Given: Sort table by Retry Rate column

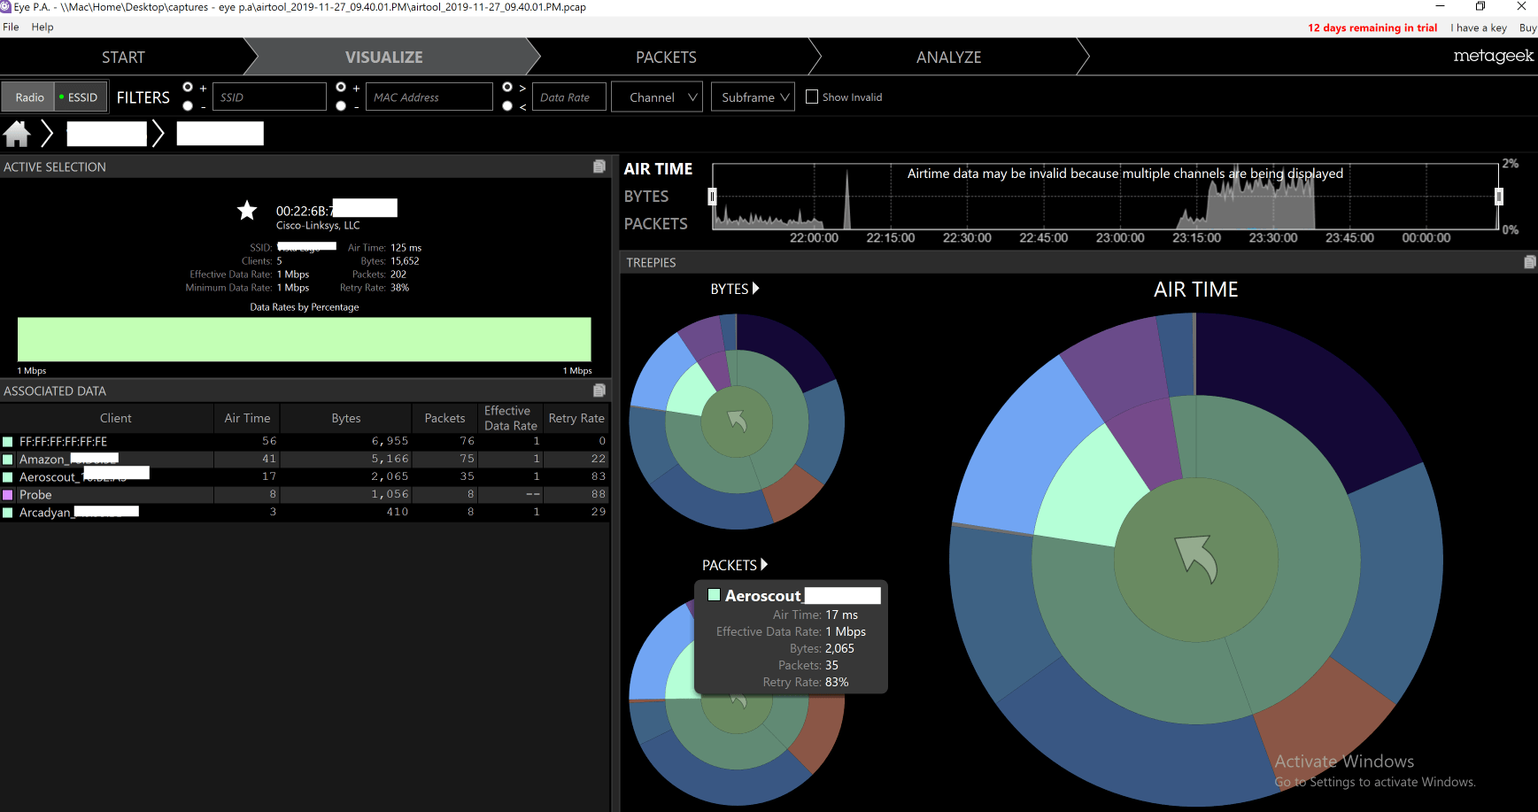Looking at the screenshot, I should (576, 418).
